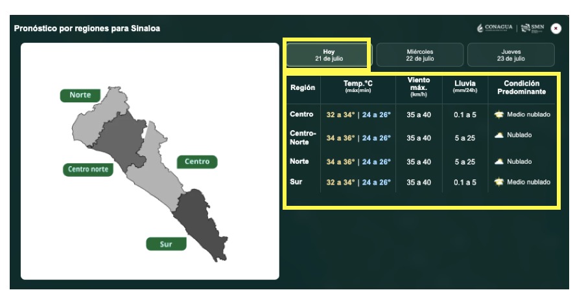Click the title Pronóstico por regiones para Sinaloa
This screenshot has height=301, width=586.
pos(87,28)
